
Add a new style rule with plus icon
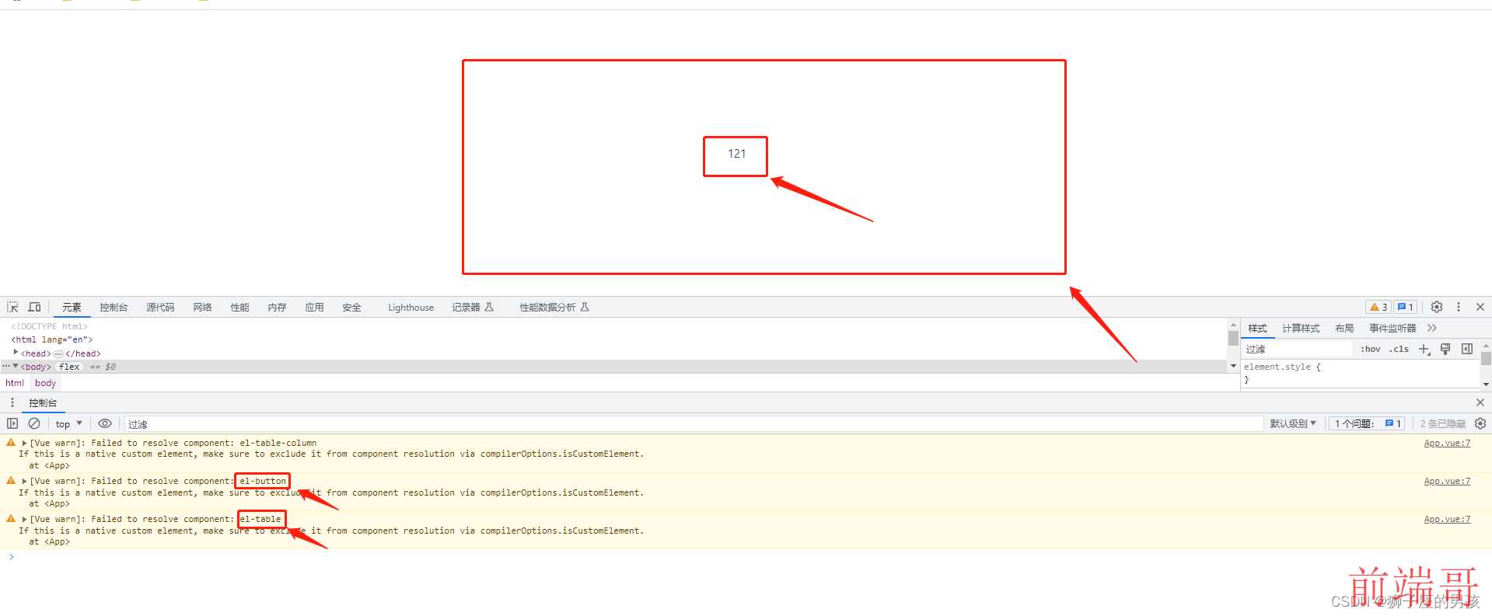1424,350
